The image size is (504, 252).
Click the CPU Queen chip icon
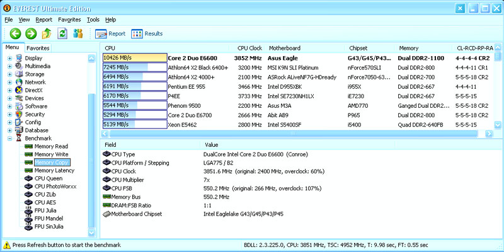pyautogui.click(x=29, y=178)
